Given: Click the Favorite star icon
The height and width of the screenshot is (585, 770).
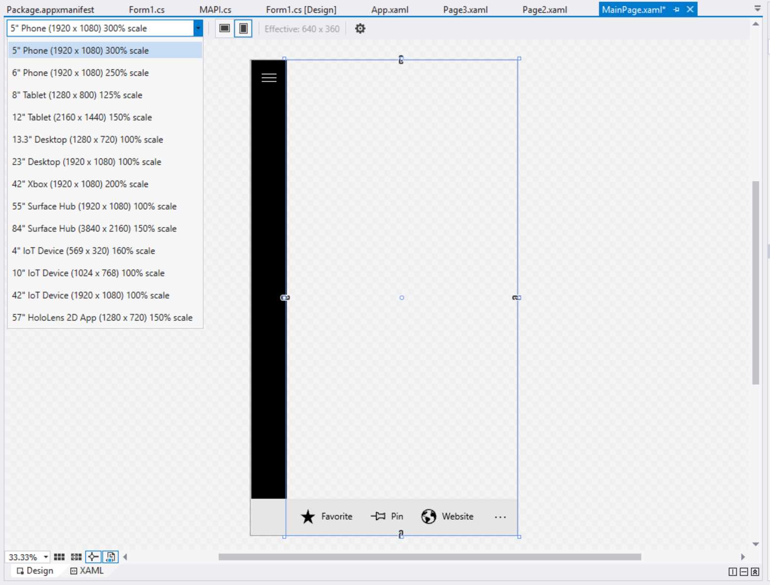Looking at the screenshot, I should 307,516.
